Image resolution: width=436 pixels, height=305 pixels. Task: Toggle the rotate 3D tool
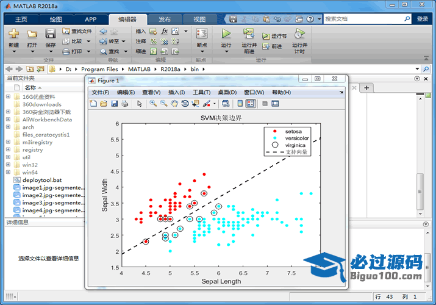(185, 104)
